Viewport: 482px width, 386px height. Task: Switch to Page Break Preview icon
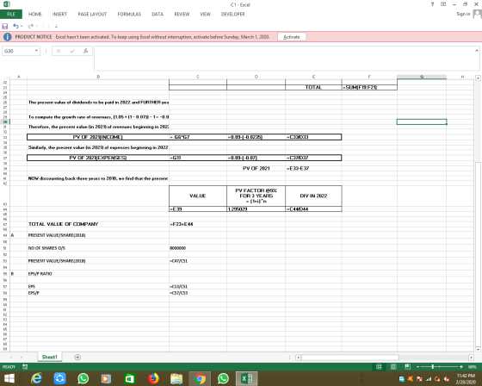[x=408, y=366]
